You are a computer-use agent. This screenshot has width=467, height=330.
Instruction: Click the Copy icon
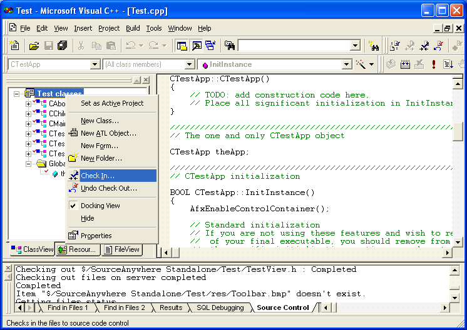coord(96,46)
